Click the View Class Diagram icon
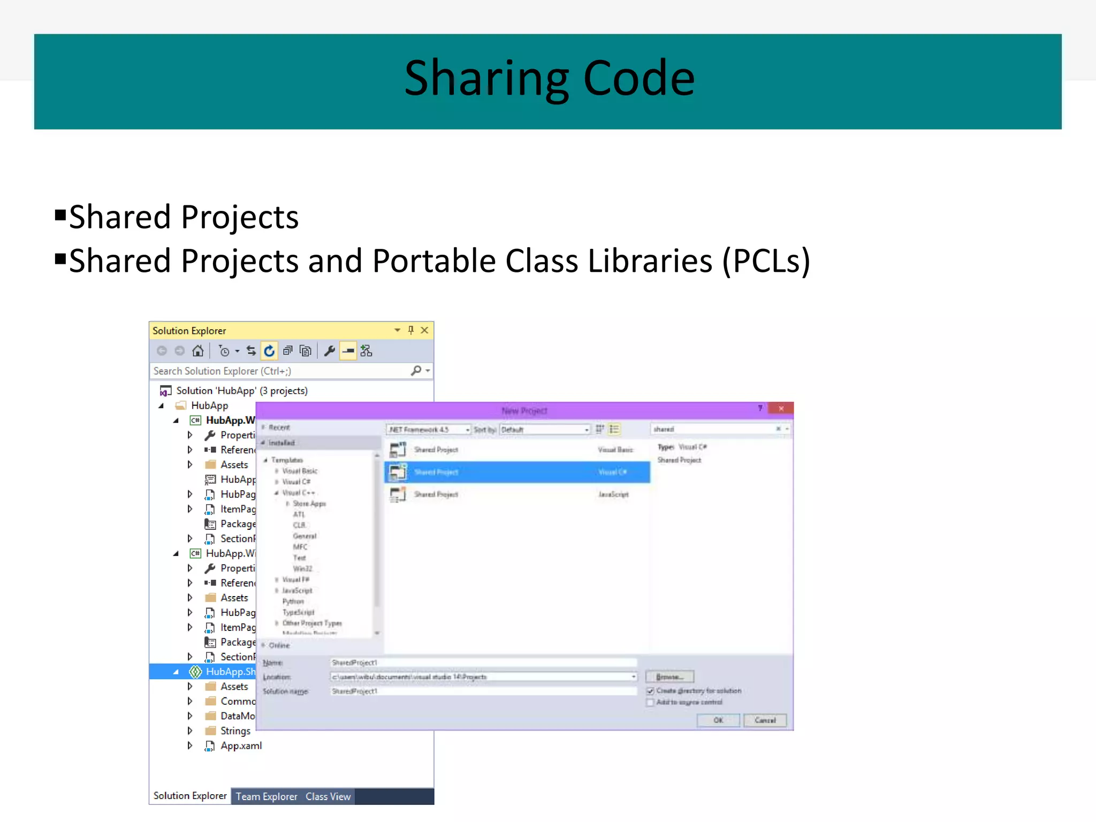The image size is (1096, 822). point(367,351)
